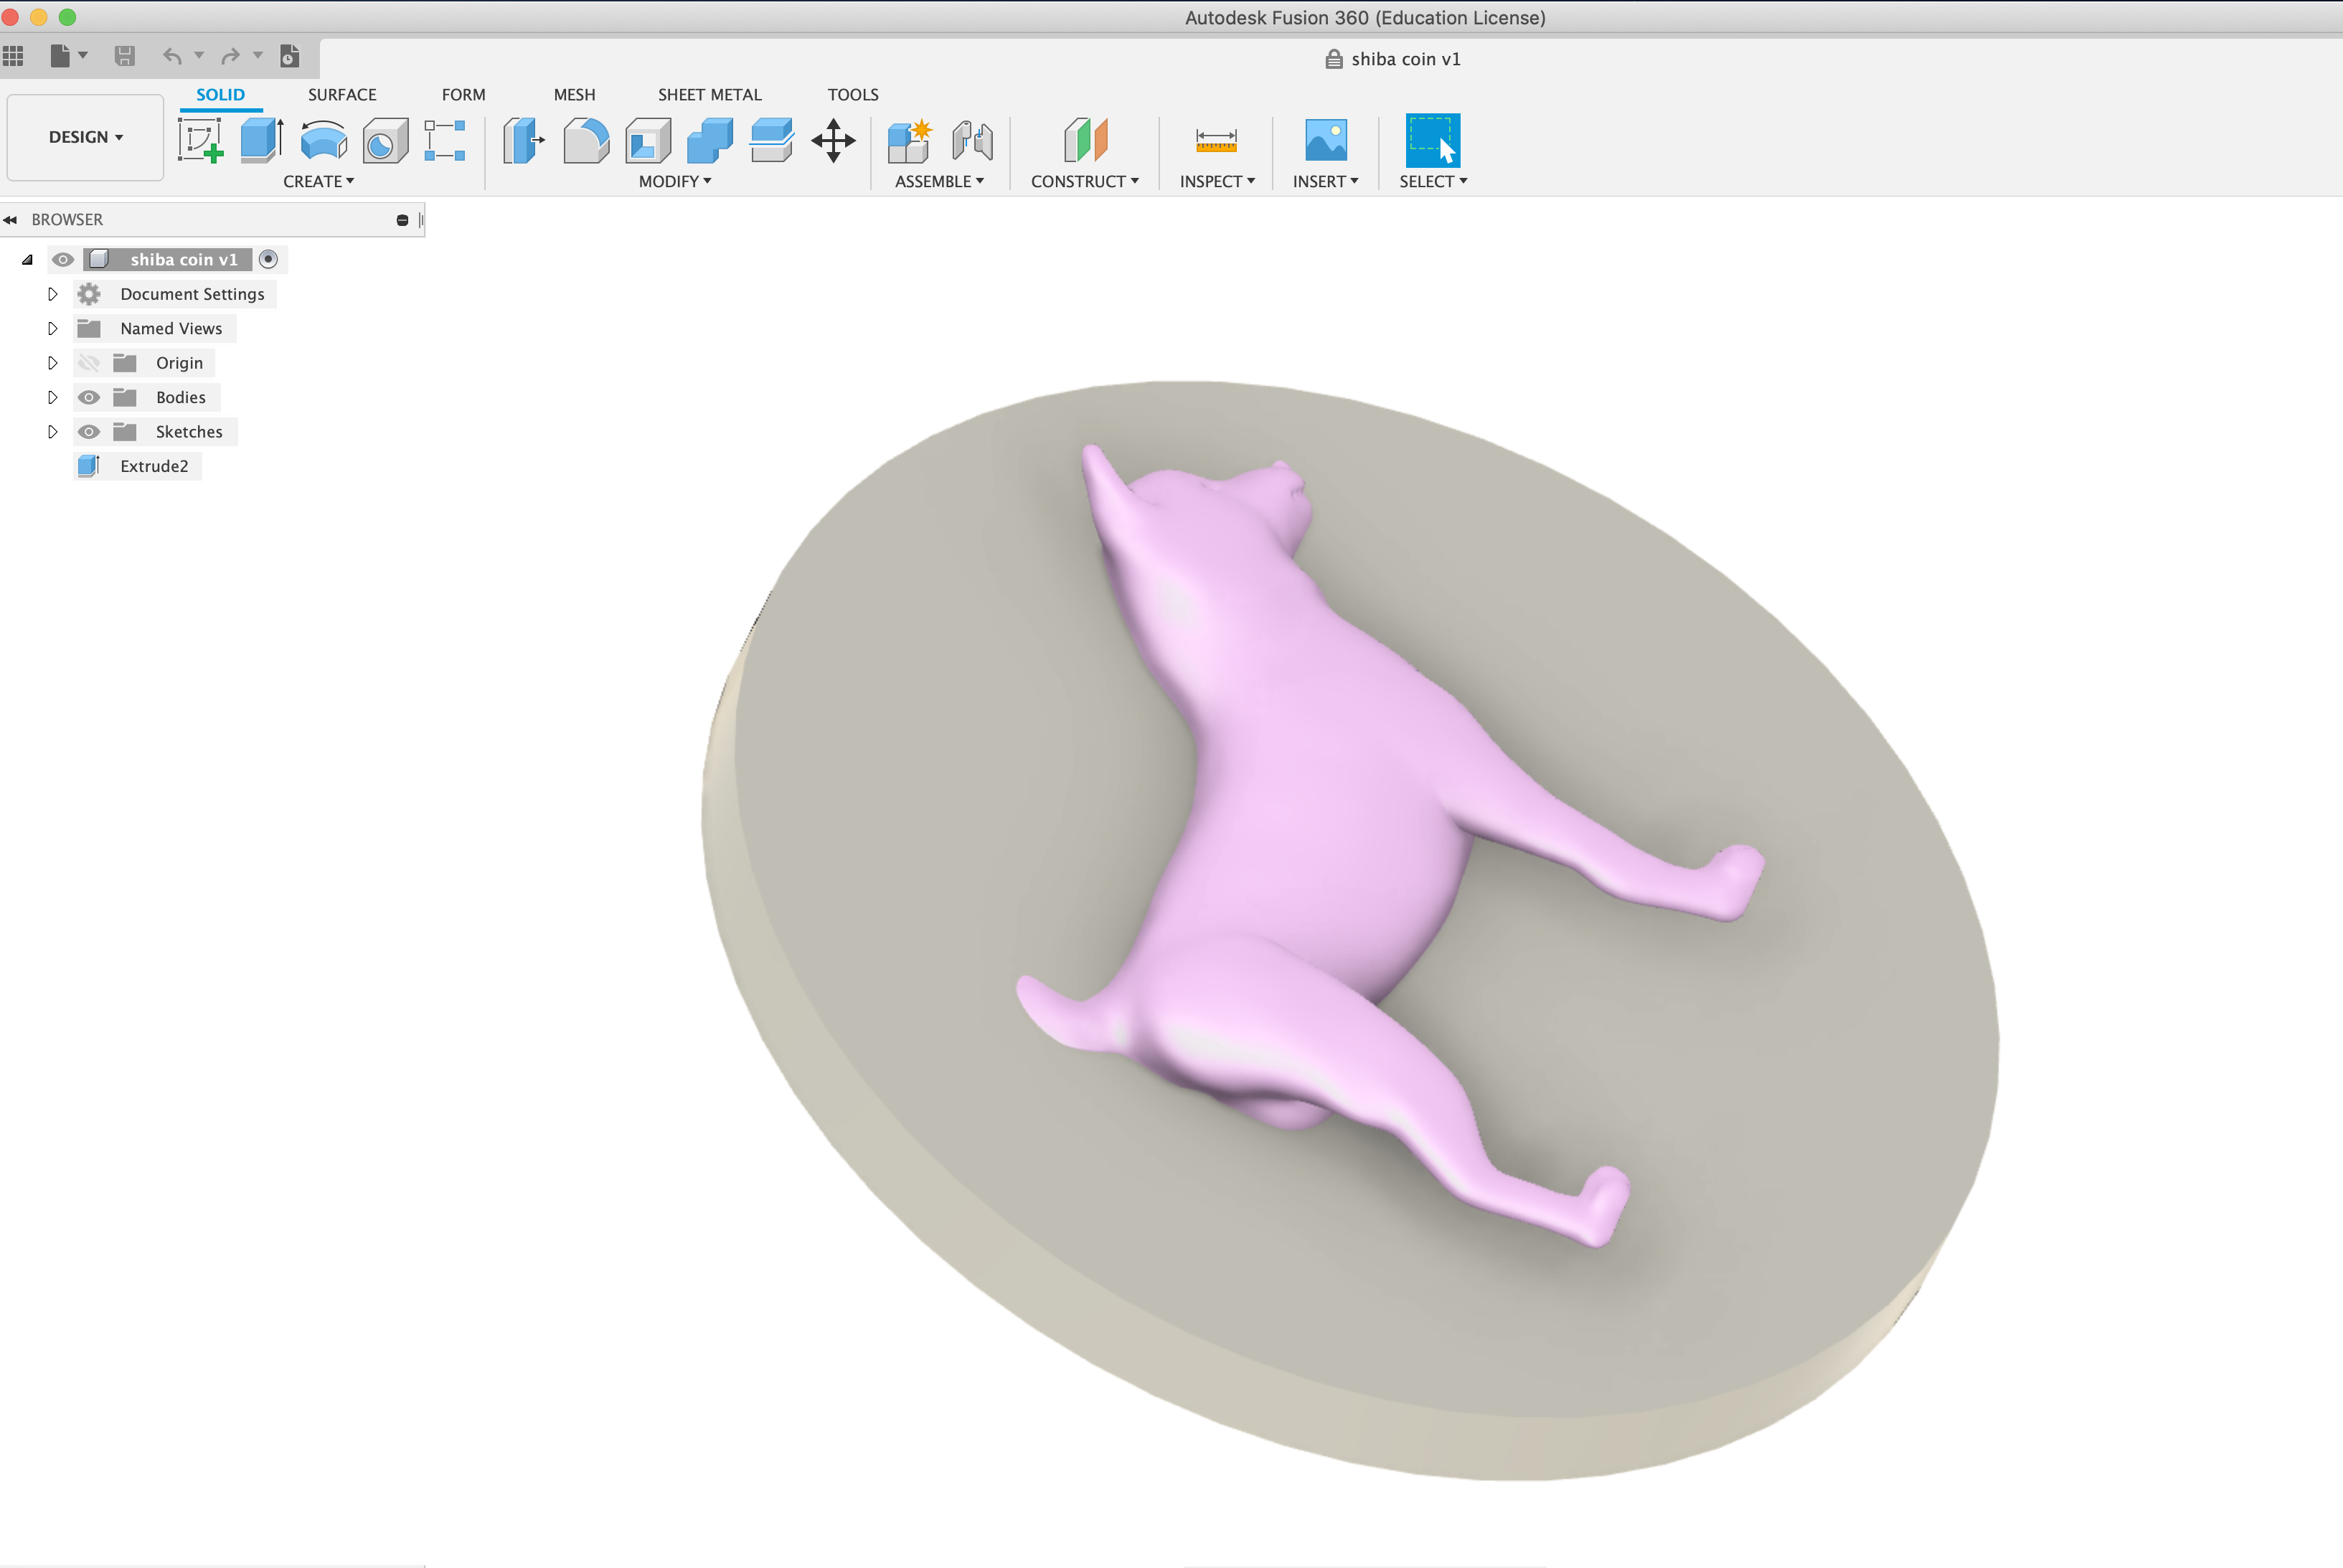Open the data panel grid icon
This screenshot has height=1568, width=2343.
coord(13,56)
